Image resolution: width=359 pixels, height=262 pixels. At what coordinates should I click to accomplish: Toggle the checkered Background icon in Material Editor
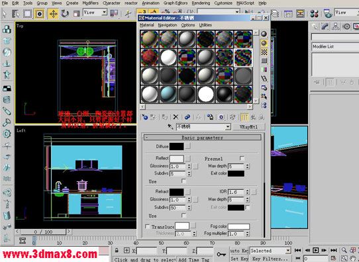point(264,52)
